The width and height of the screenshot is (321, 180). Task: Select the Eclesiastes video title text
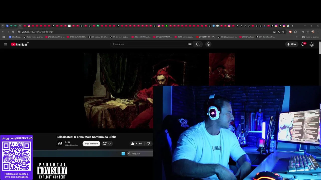[87, 137]
